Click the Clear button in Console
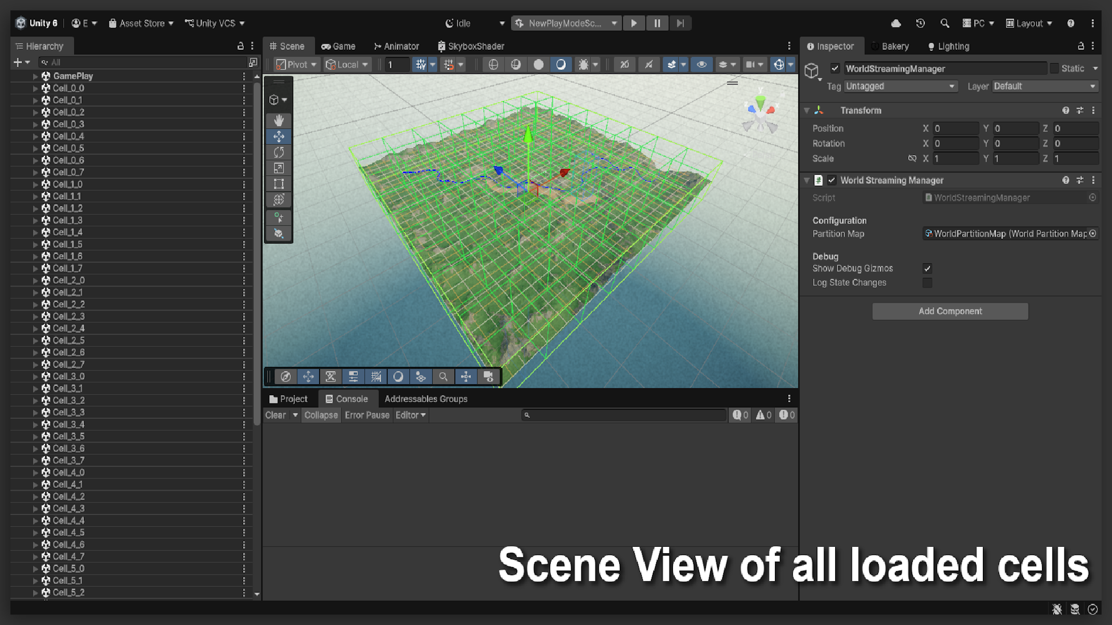The width and height of the screenshot is (1112, 625). coord(276,415)
